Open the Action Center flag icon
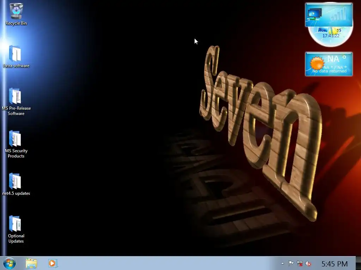Viewport: 361px width, 270px height. click(x=291, y=263)
